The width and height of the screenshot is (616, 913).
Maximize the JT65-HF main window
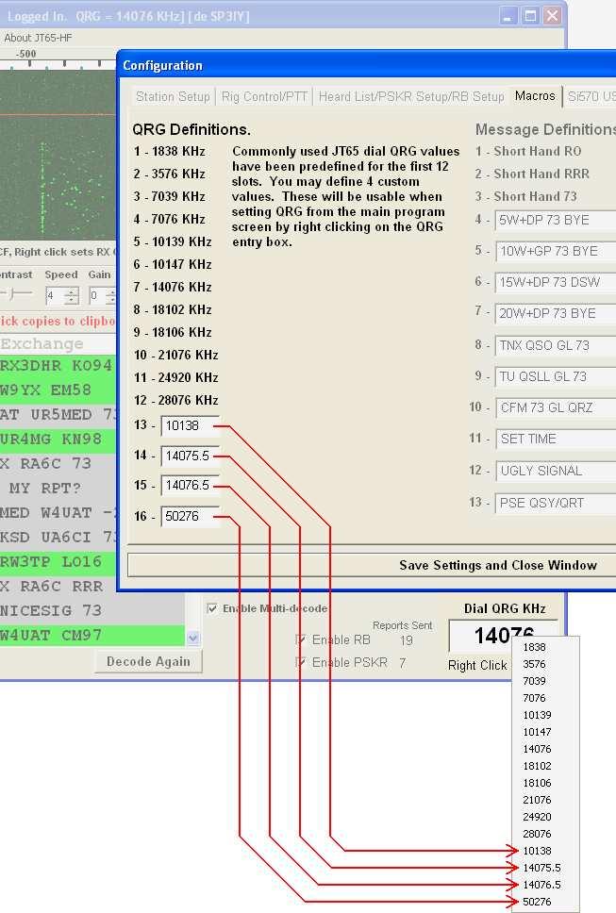point(530,16)
